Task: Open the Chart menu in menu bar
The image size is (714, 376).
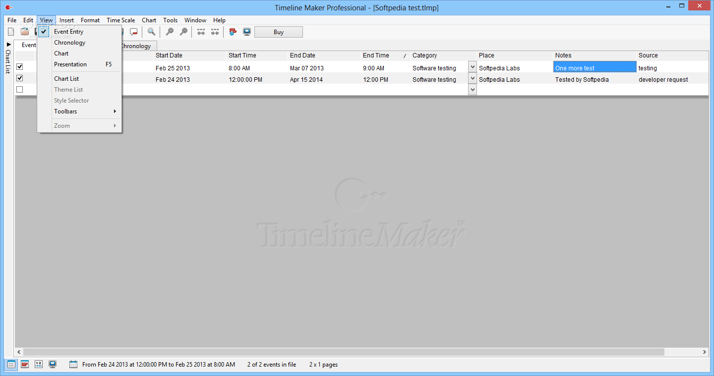Action: 149,20
